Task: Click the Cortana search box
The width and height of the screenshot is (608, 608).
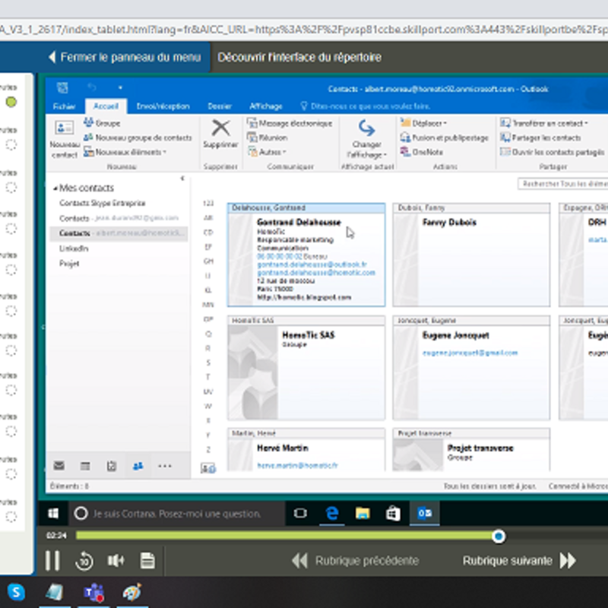Action: 177,514
